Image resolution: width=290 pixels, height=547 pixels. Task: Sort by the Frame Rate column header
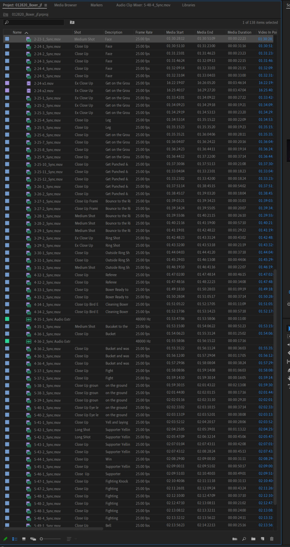[144, 32]
